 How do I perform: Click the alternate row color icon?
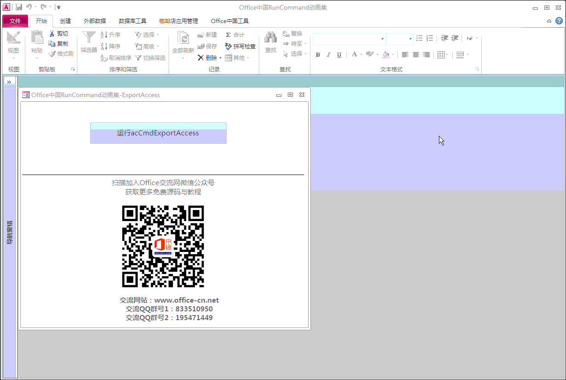pos(460,55)
